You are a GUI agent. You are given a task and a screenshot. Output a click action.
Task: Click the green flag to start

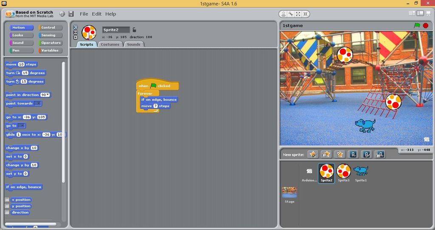(x=417, y=25)
